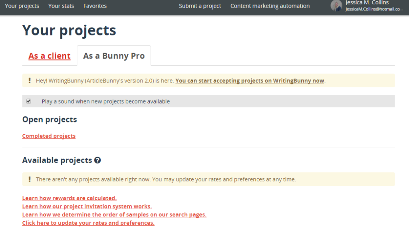This screenshot has width=409, height=244.
Task: Click the help icon beside Available projects
Action: 97,160
